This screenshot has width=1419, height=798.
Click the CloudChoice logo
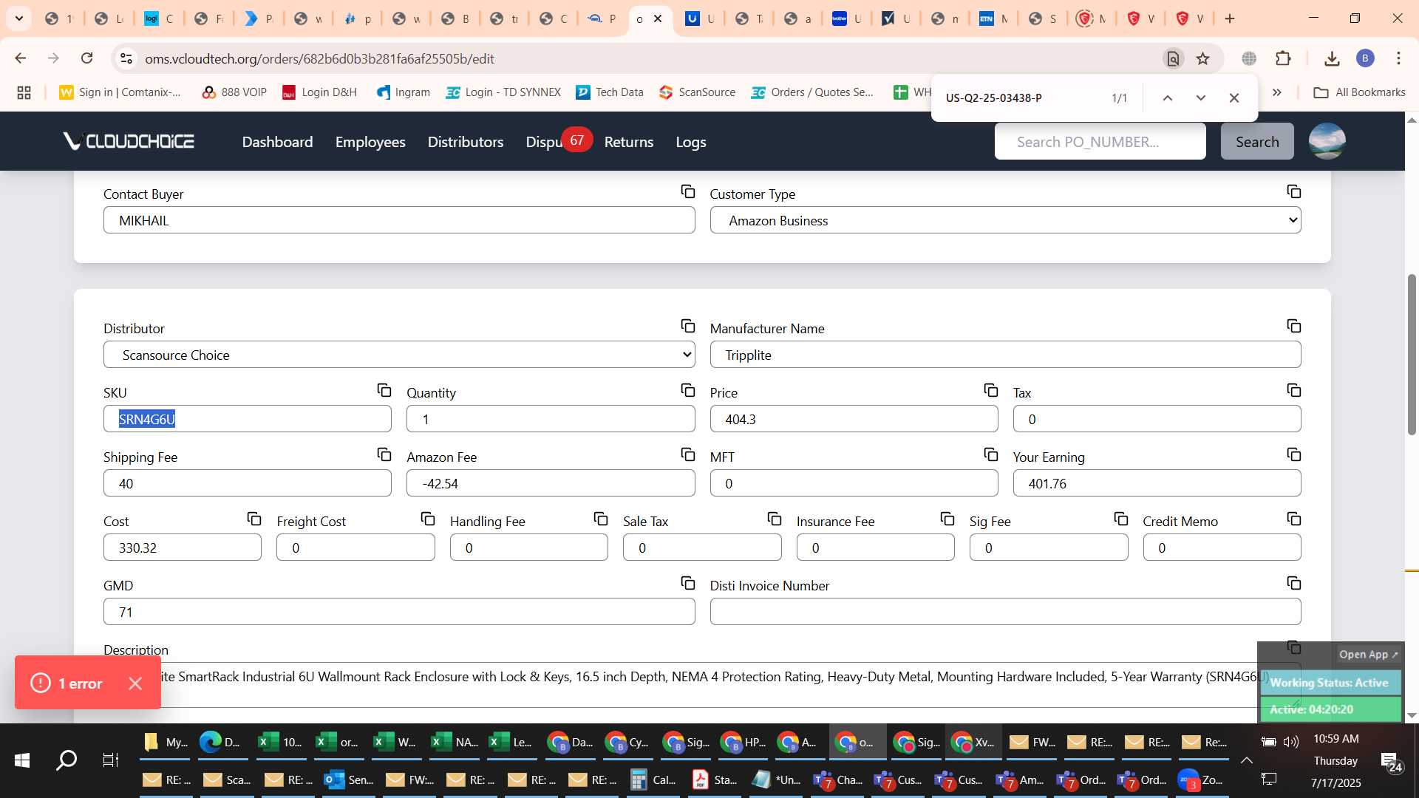click(x=129, y=141)
